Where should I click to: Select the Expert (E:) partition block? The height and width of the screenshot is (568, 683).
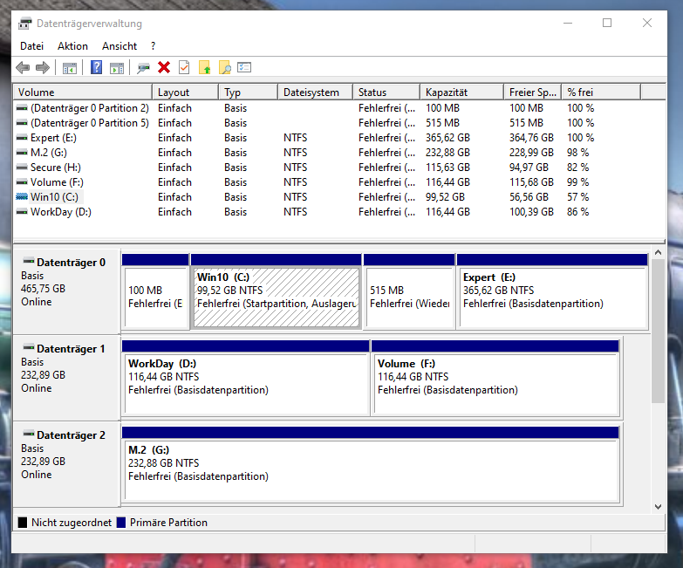pos(552,291)
